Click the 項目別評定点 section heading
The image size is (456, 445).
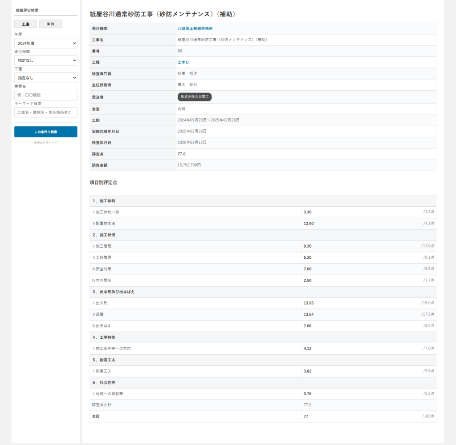[103, 183]
